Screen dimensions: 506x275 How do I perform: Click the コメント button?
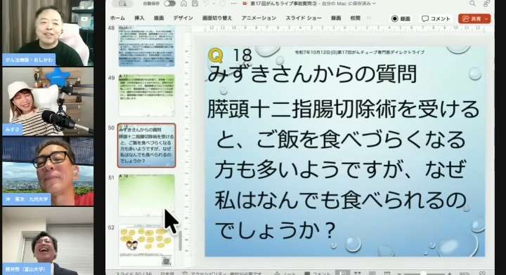pos(436,19)
